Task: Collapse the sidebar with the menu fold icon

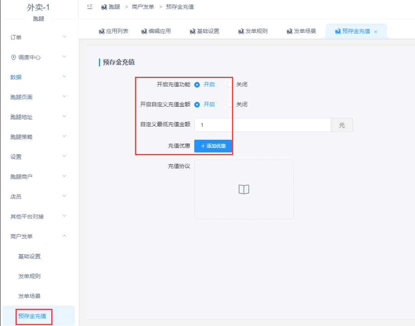Action: [x=90, y=7]
